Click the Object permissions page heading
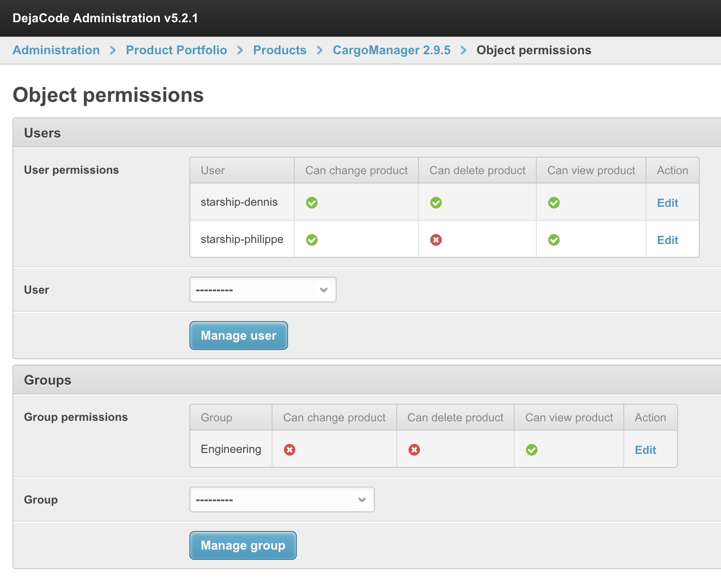 point(108,95)
